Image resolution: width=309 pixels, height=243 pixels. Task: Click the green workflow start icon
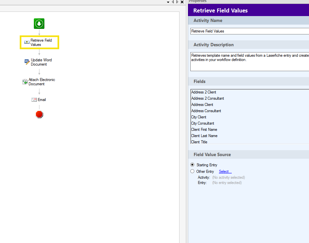(39, 24)
